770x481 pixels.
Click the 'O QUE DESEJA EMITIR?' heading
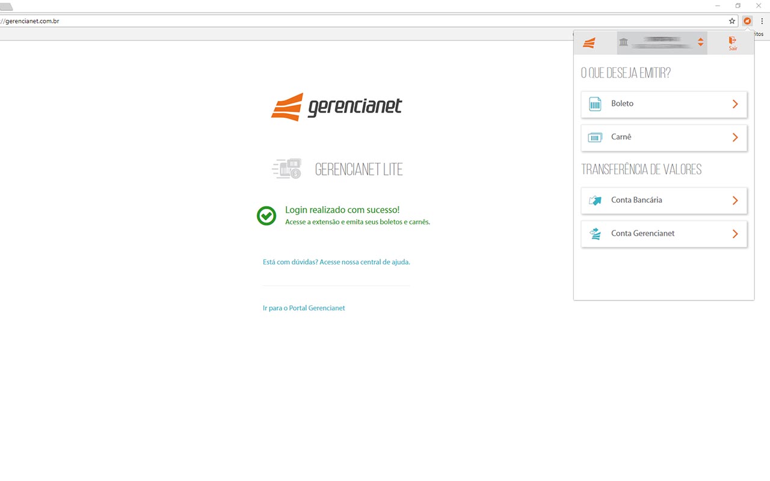pyautogui.click(x=626, y=73)
